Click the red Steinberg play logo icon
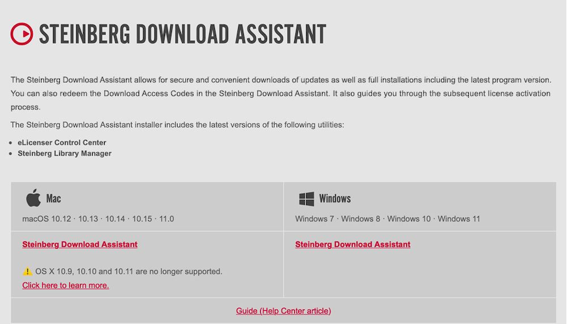567x324 pixels. [21, 34]
